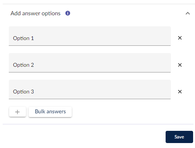The width and height of the screenshot is (195, 148).
Task: Select the Option 2 text field
Action: (90, 63)
